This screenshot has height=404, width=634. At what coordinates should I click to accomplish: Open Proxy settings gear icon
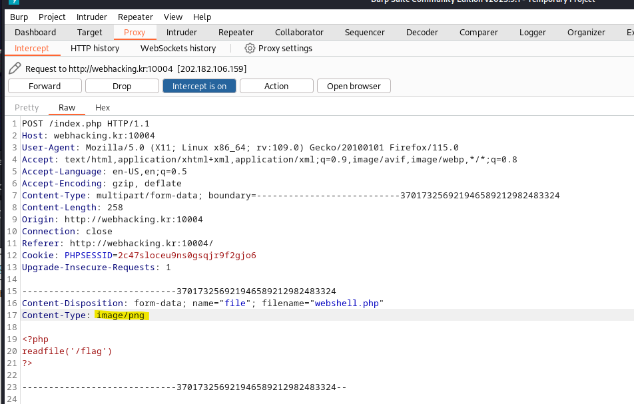tap(250, 49)
